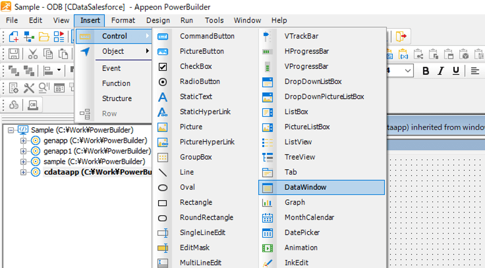Click the Save toolbar icon

tap(14, 54)
